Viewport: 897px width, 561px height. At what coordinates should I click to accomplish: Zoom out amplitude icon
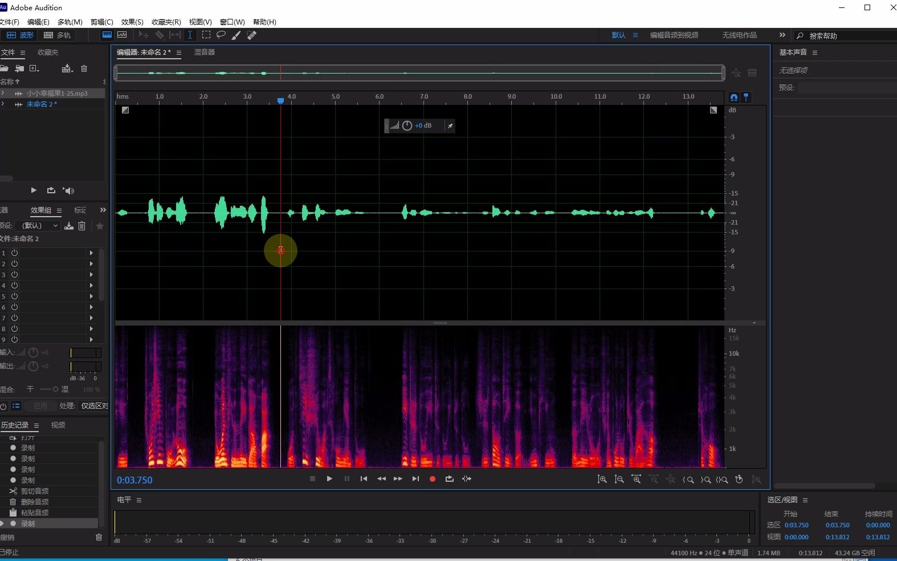tap(619, 479)
